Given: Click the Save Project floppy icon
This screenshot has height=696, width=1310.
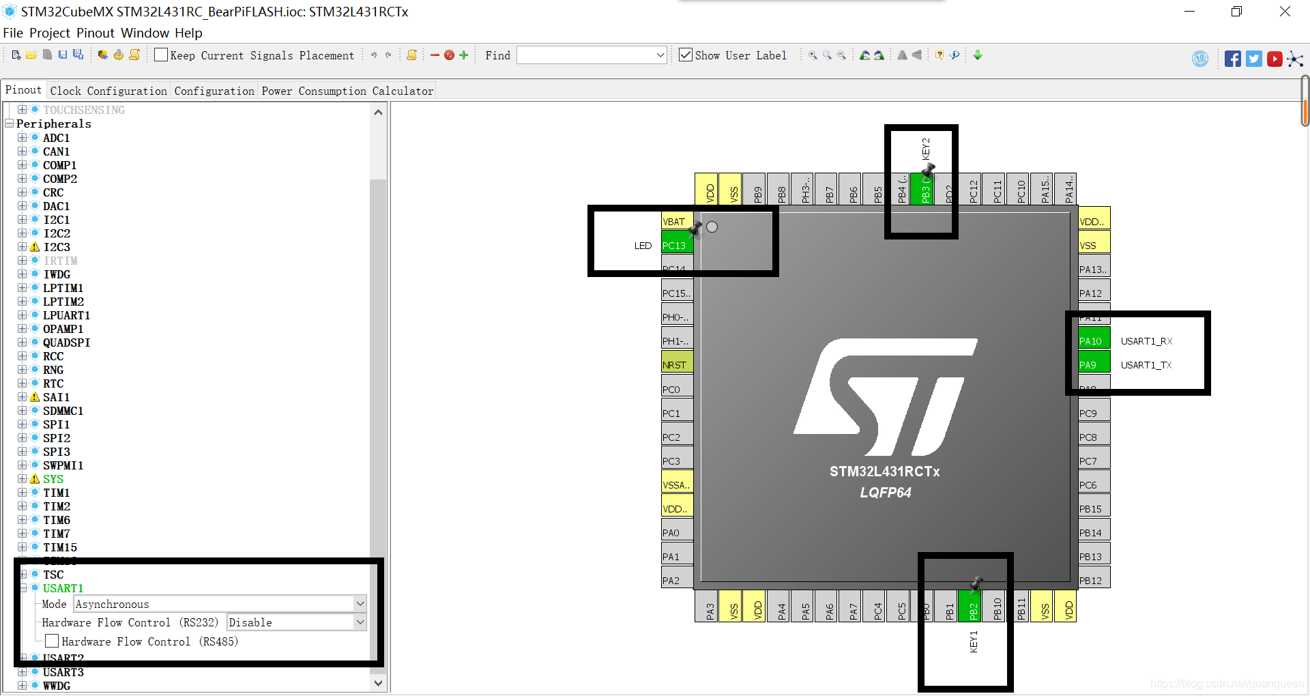Looking at the screenshot, I should pos(63,55).
